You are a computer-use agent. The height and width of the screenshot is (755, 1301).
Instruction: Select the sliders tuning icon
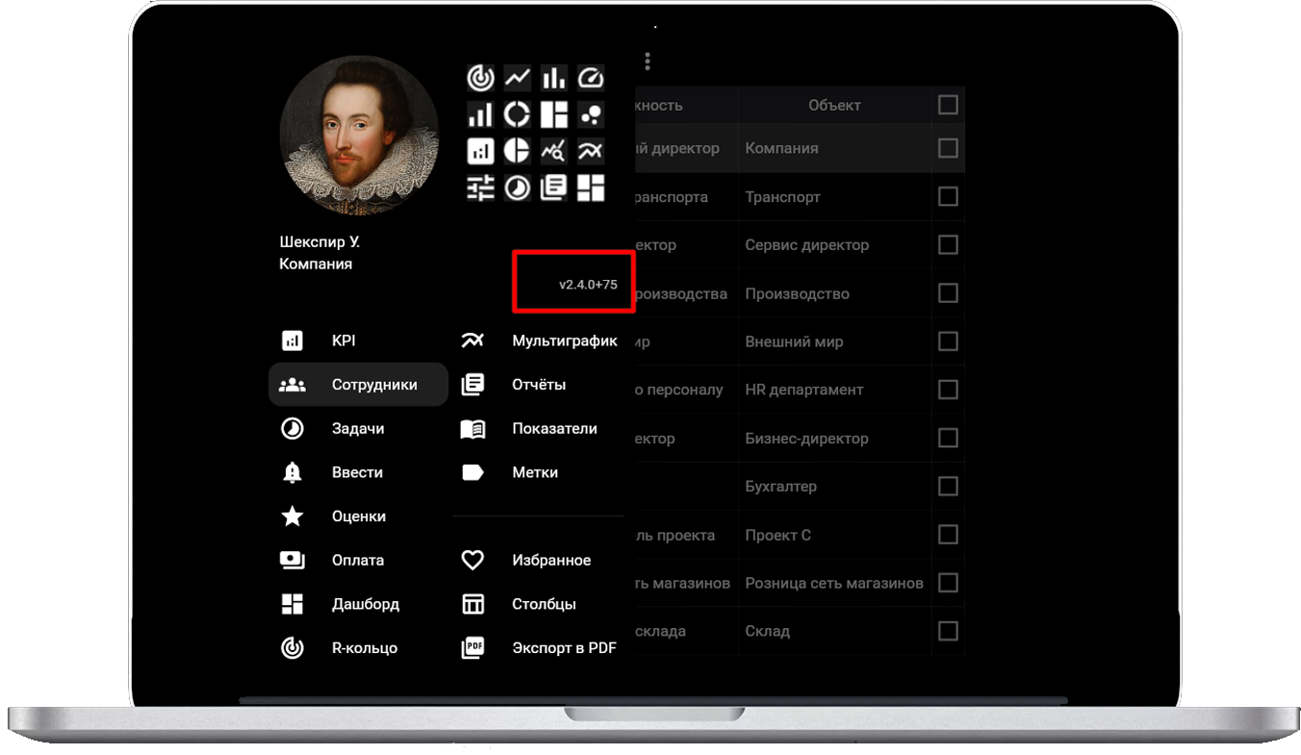click(480, 188)
